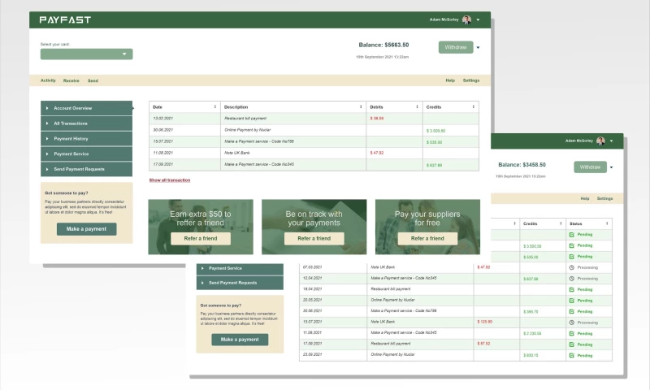This screenshot has width=650, height=390.
Task: Click the sort icon on Debits column
Action: point(417,107)
